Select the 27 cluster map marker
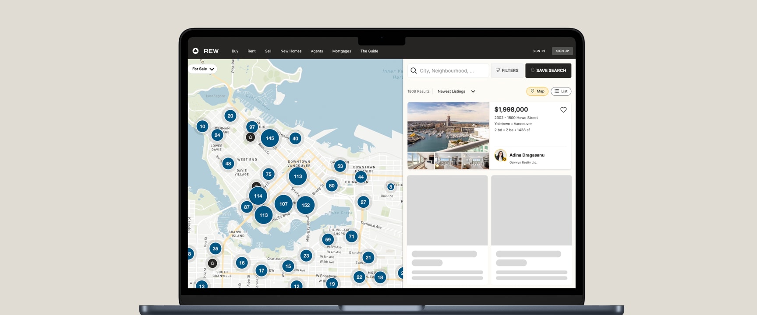The height and width of the screenshot is (315, 757). tap(363, 202)
